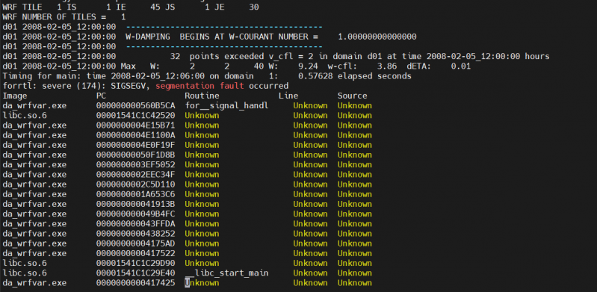Click the '__libc_start_main' routine name
Screen dimensions: 597x292
coord(227,273)
